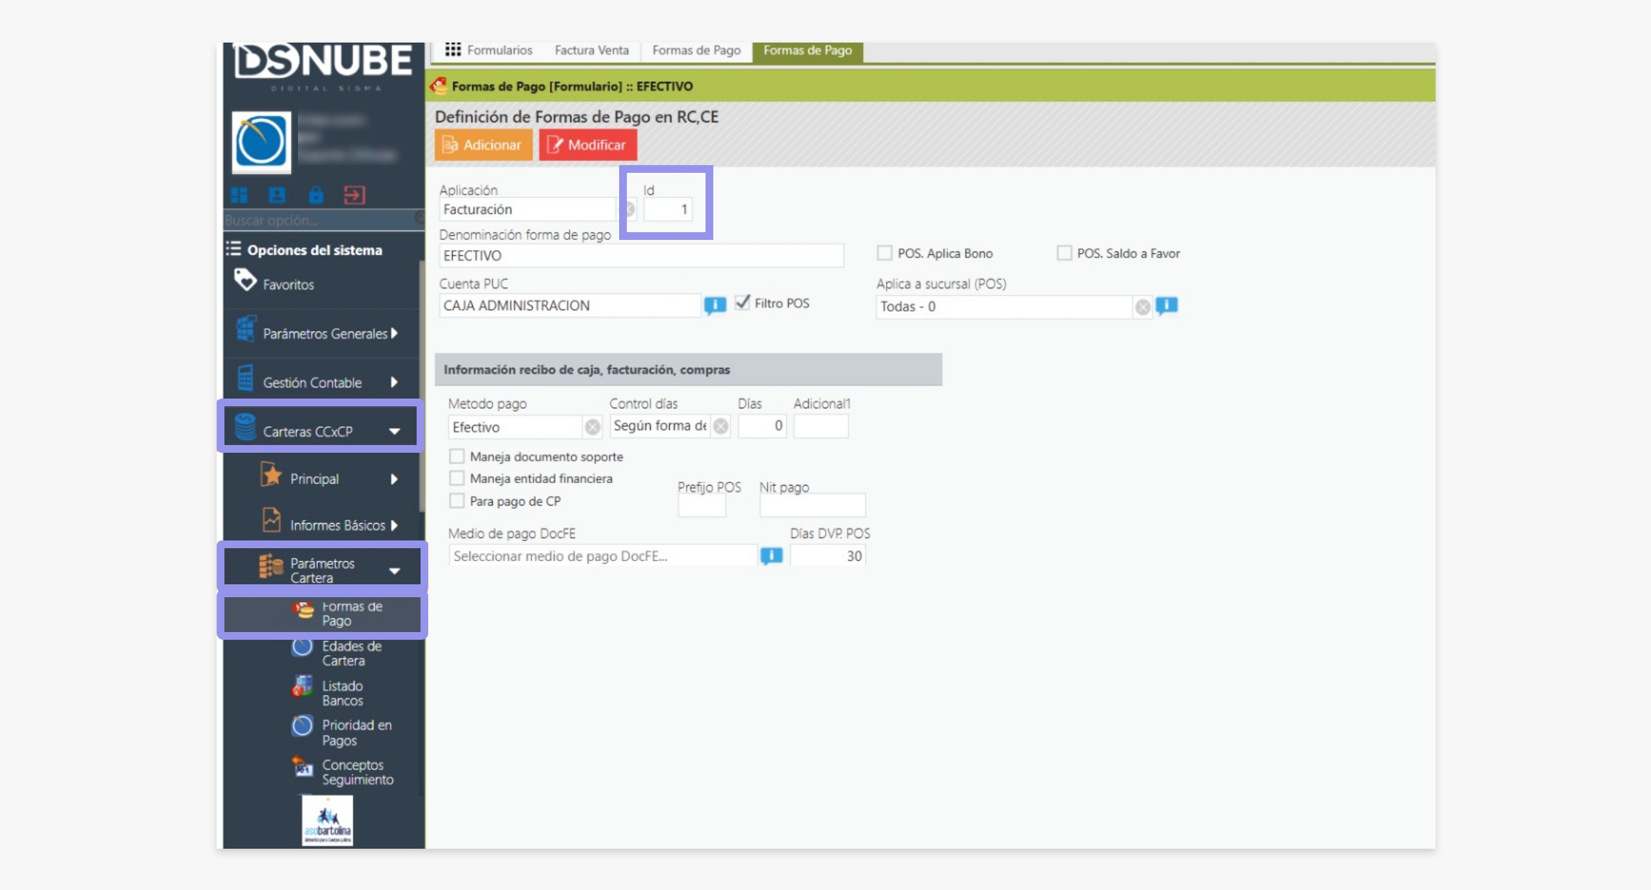This screenshot has height=890, width=1651.
Task: Expand the Parámetros Generales submenu
Action: [394, 333]
